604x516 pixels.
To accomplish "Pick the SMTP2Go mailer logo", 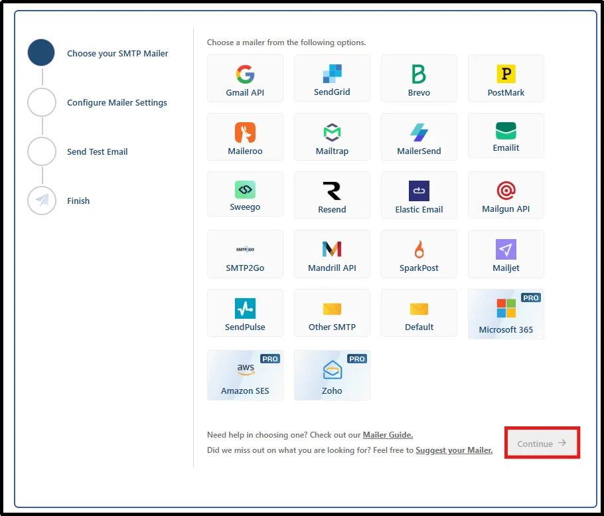I will (245, 249).
